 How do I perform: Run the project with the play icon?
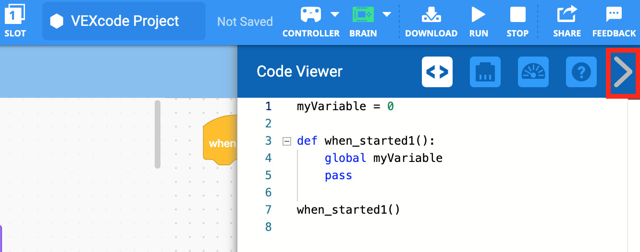[478, 14]
